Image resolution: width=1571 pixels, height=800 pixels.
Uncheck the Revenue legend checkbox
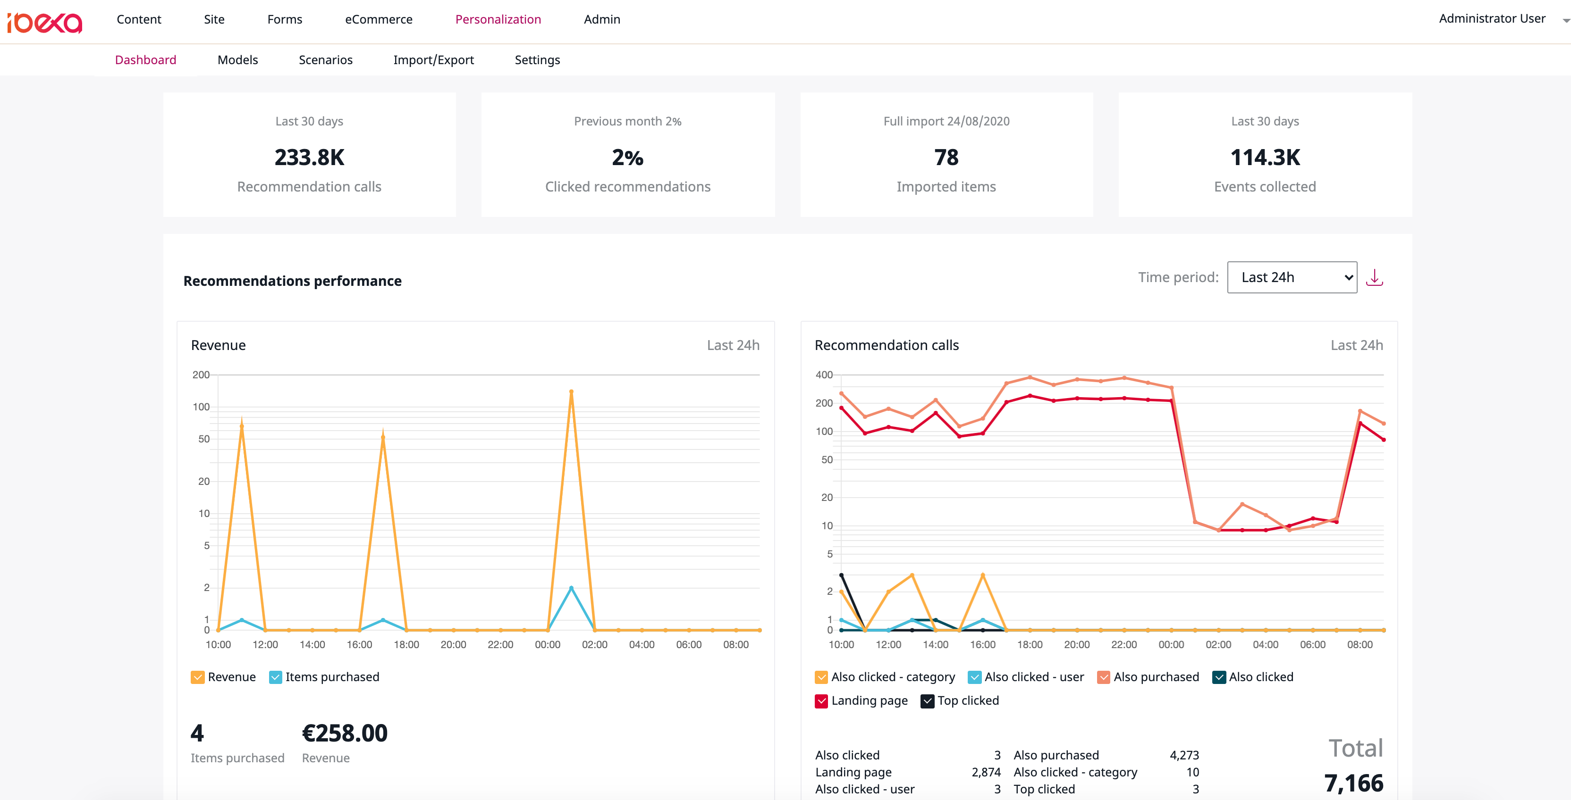coord(197,676)
